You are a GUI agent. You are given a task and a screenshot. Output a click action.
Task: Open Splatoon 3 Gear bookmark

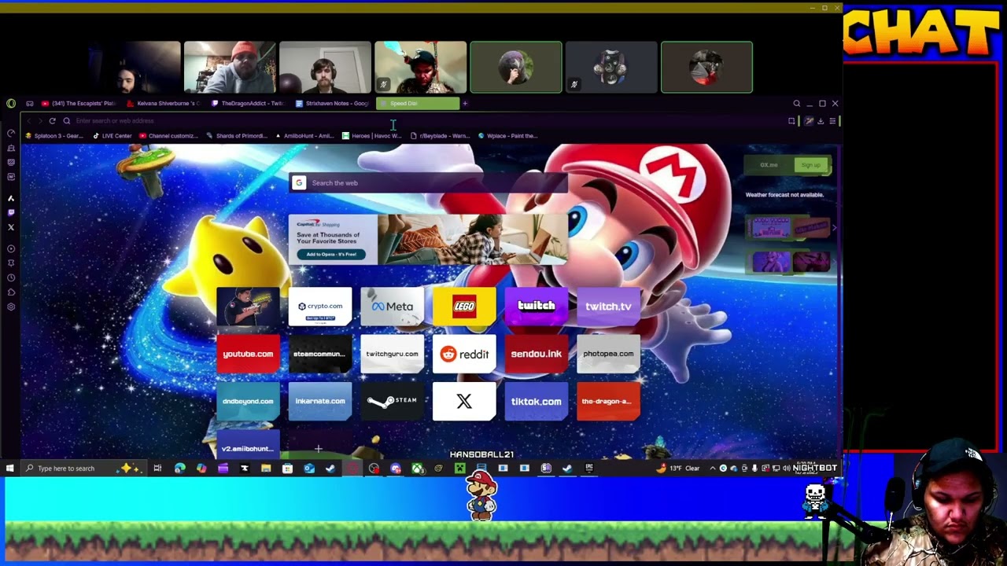pyautogui.click(x=54, y=136)
